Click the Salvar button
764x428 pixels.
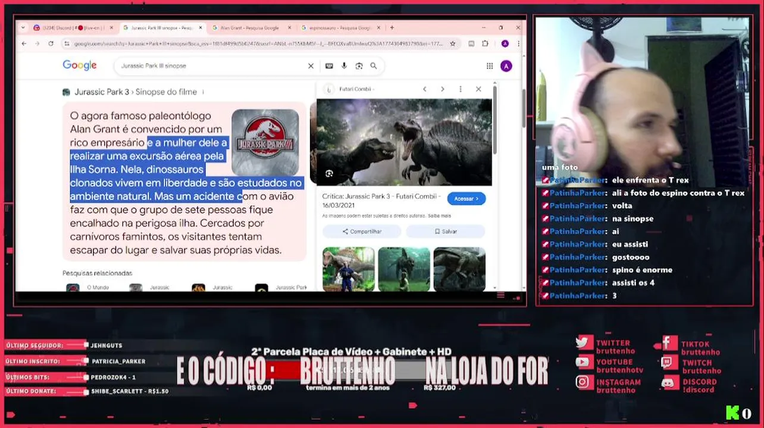pyautogui.click(x=446, y=231)
